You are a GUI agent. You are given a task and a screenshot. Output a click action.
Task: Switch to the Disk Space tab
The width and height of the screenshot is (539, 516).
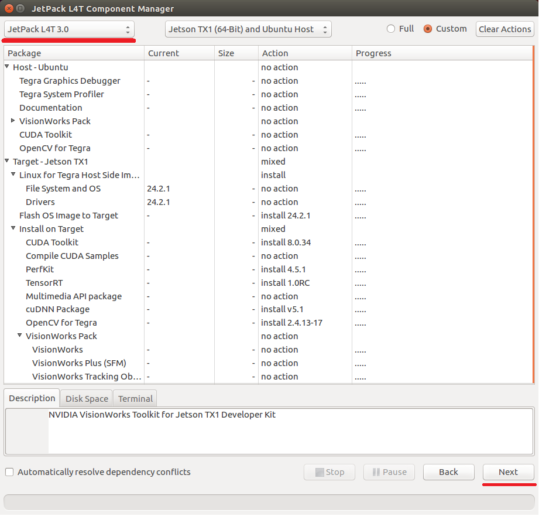[x=87, y=399]
